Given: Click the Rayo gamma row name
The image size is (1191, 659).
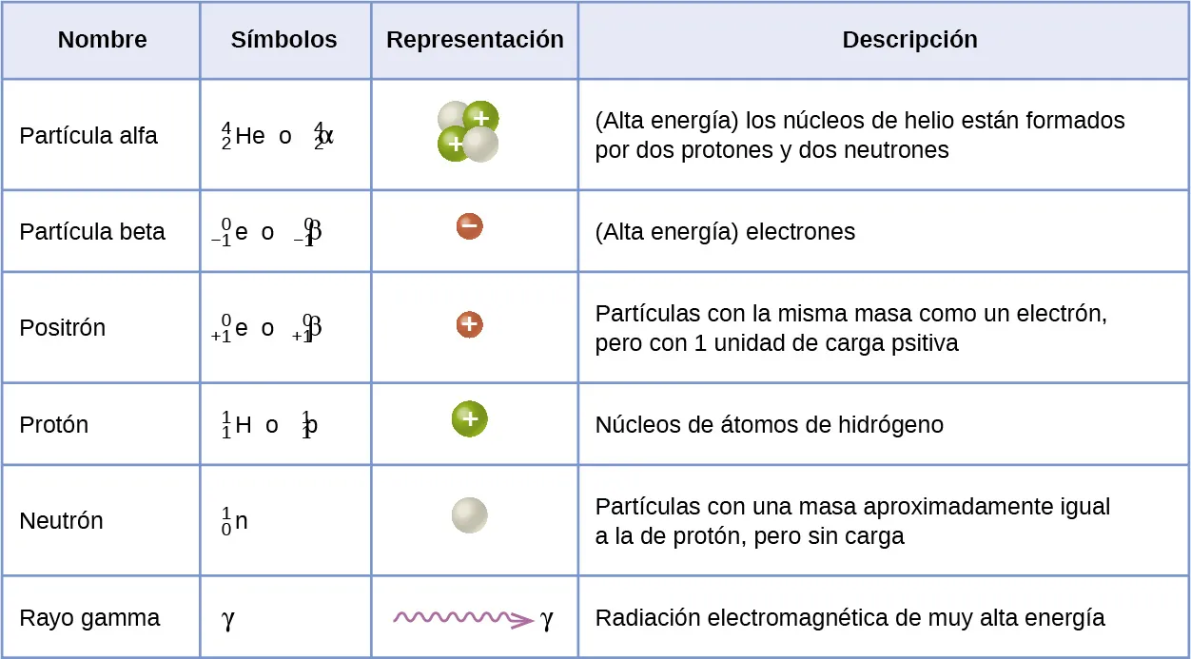Looking at the screenshot, I should click(x=90, y=618).
